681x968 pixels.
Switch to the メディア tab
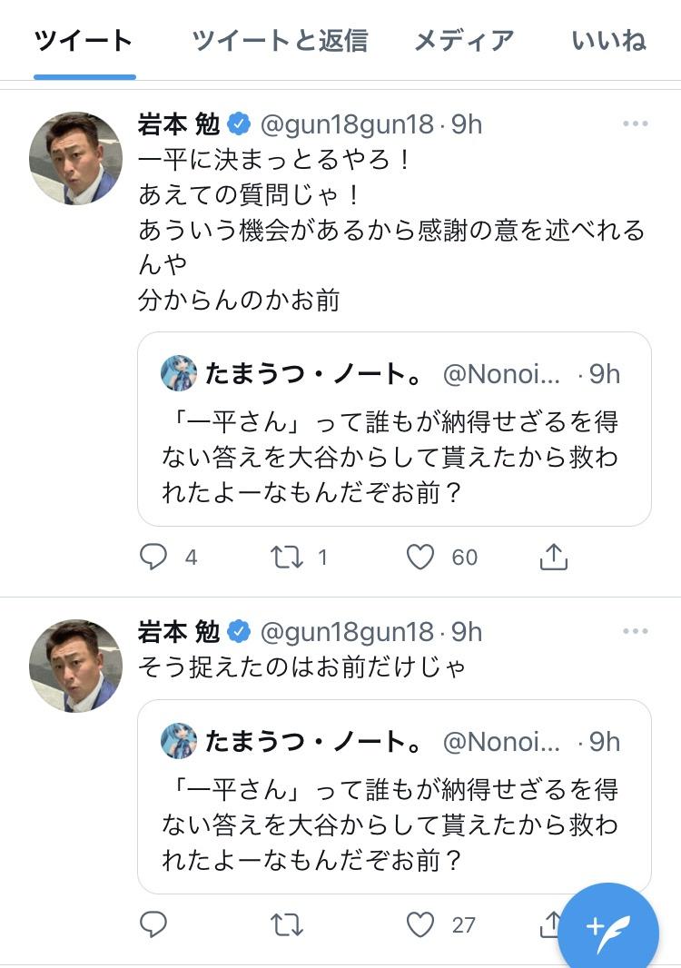point(464,41)
